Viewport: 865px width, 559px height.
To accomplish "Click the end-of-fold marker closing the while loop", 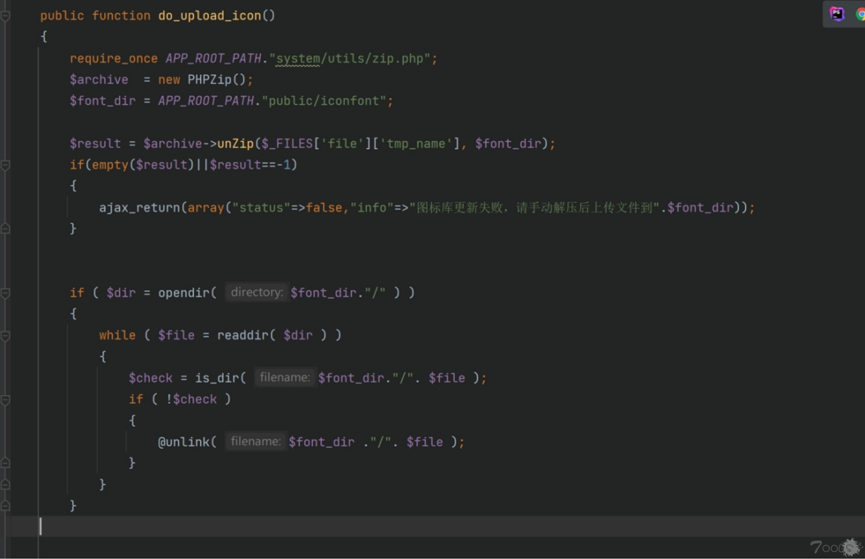I will (x=5, y=484).
